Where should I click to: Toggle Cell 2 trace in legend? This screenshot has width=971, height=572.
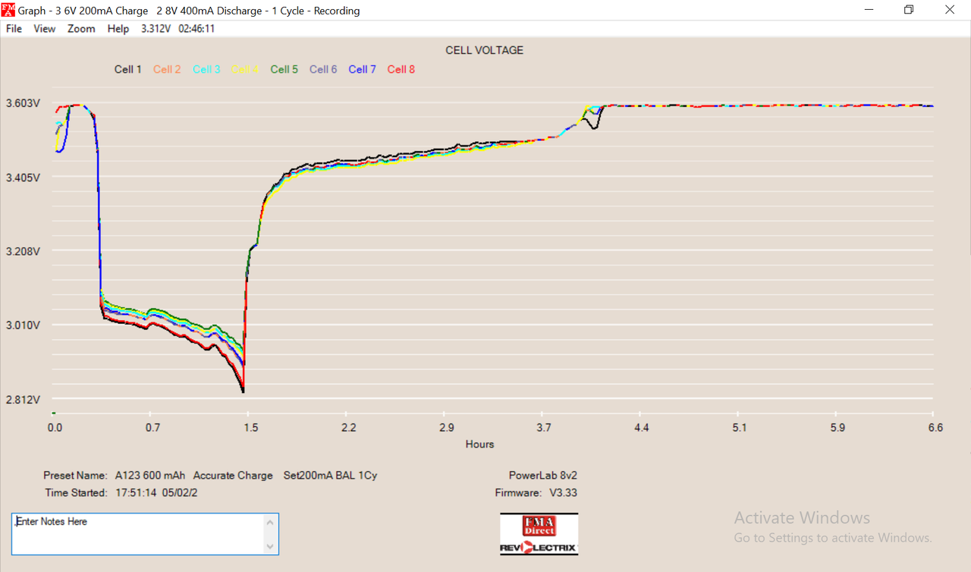(167, 69)
